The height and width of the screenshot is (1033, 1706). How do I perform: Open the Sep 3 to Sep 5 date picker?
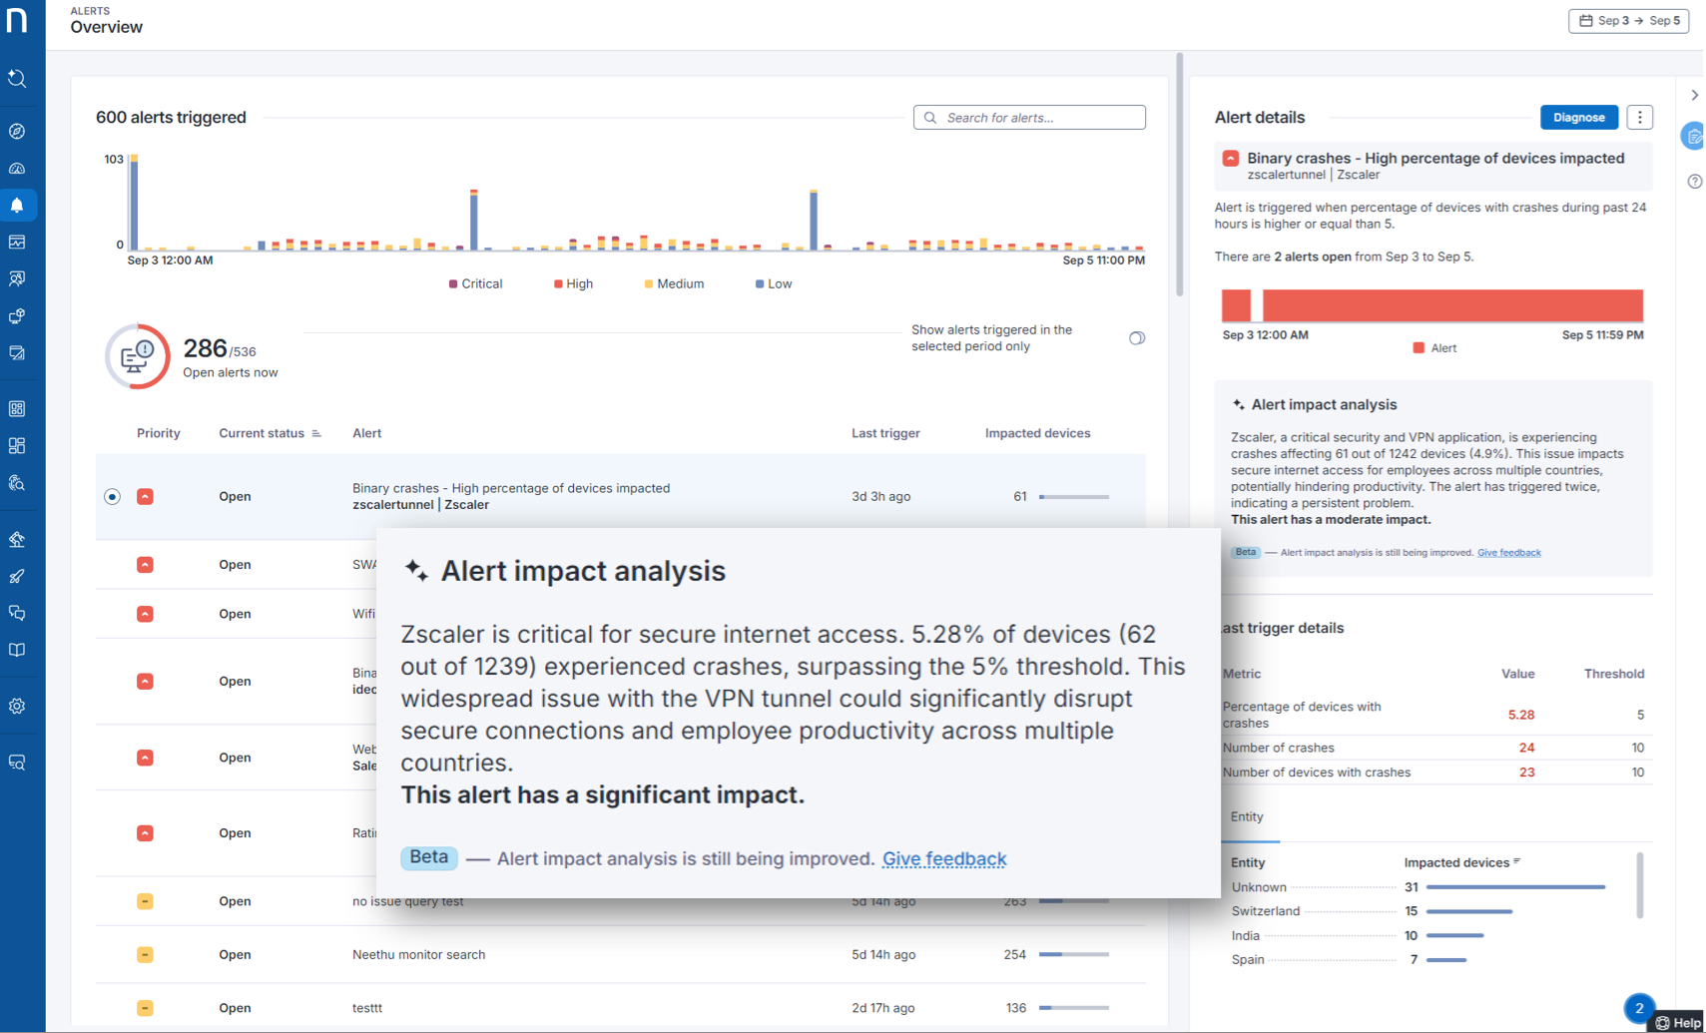(1628, 21)
